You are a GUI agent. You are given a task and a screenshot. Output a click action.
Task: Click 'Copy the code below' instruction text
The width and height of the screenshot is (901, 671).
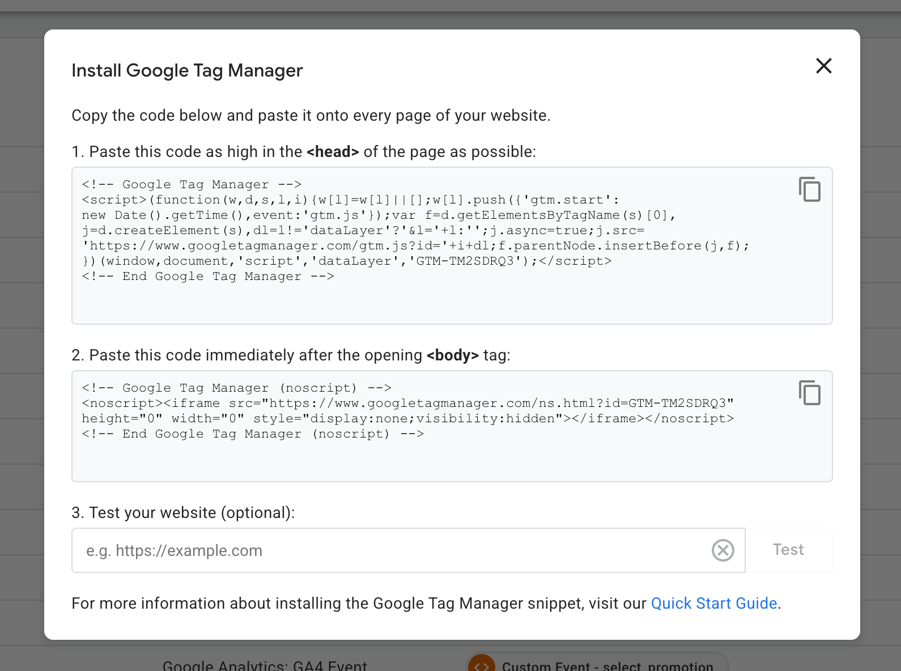pos(311,116)
